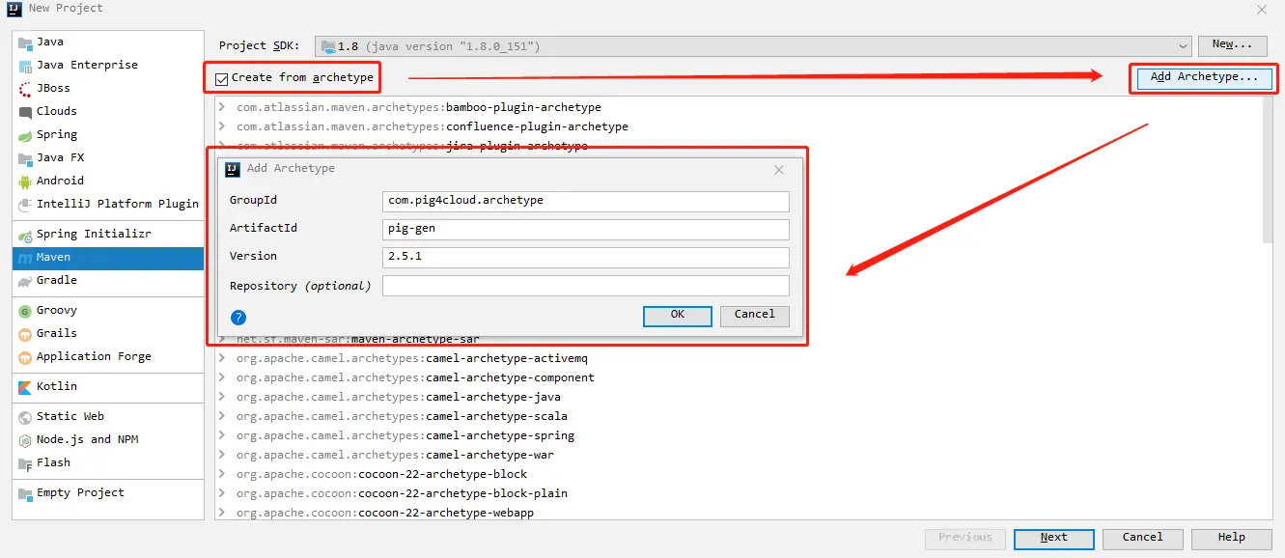
Task: Click the Clouds project type icon
Action: tap(25, 112)
